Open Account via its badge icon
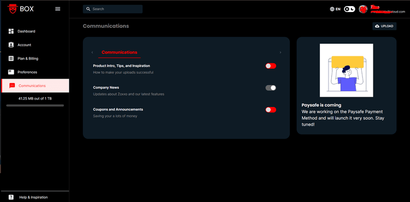The height and width of the screenshot is (202, 410). click(x=11, y=45)
